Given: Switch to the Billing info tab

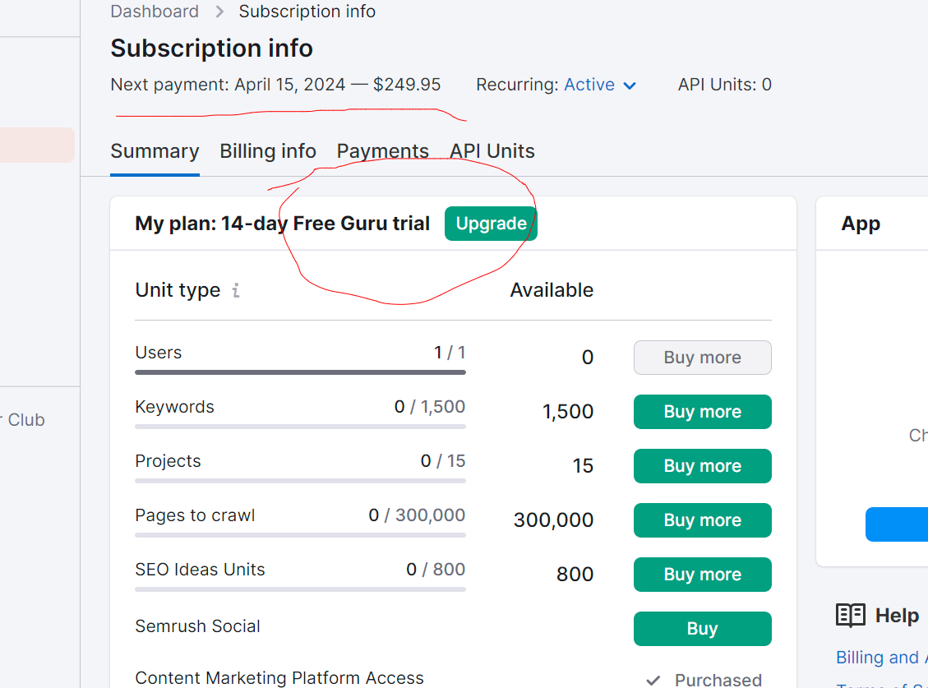Looking at the screenshot, I should click(267, 151).
